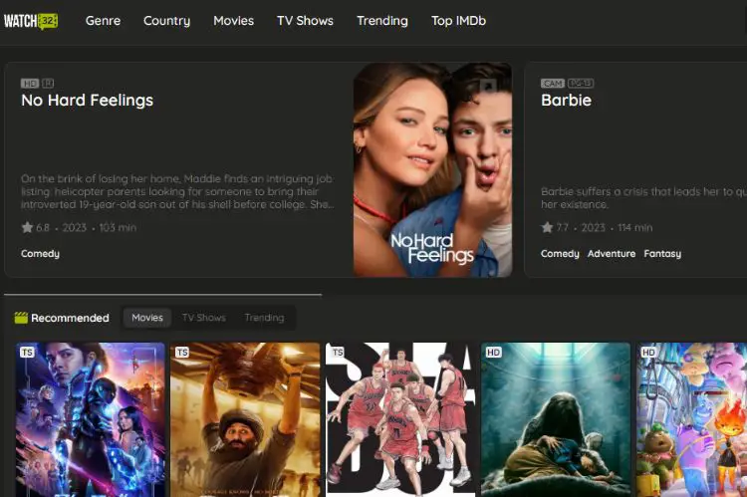This screenshot has height=497, width=747.
Task: Open the Barbie title link
Action: (566, 100)
